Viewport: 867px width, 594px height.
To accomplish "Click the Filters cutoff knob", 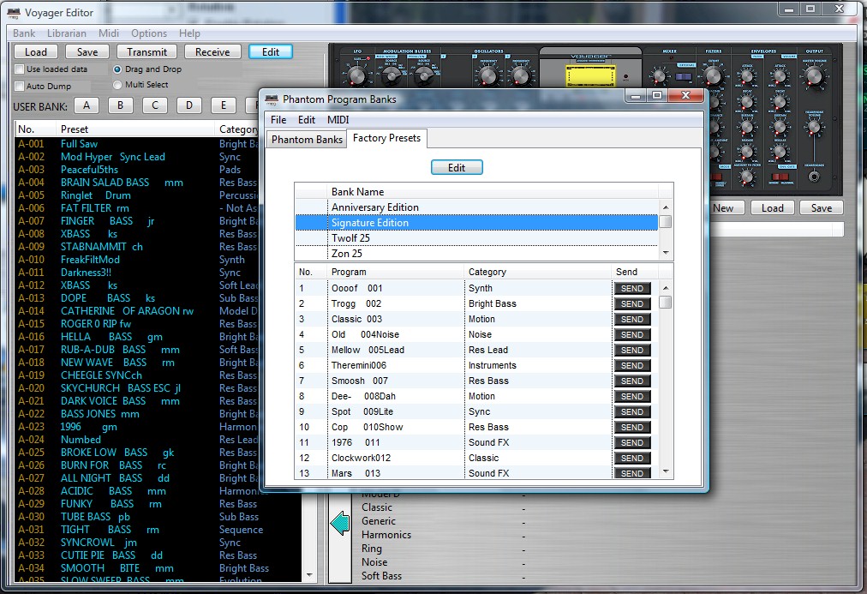I will 714,76.
